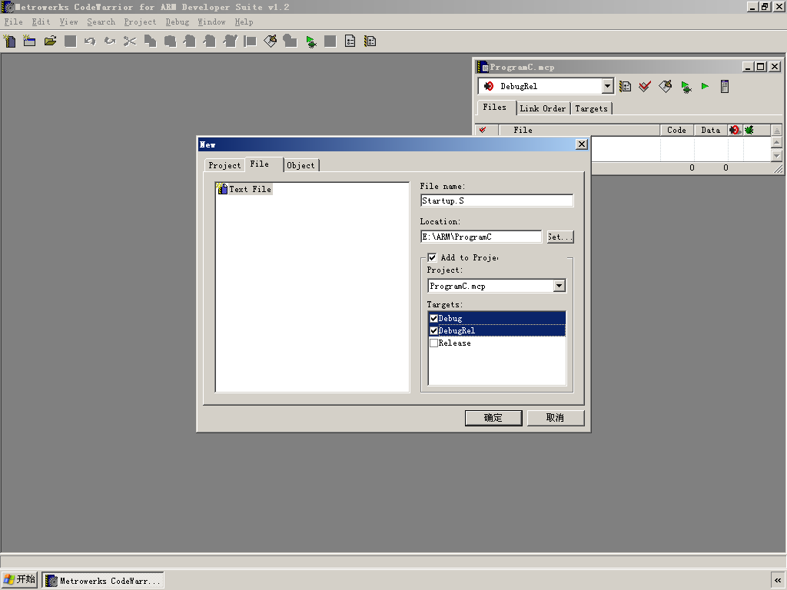Screen dimensions: 787x590
Task: Open the Edit menu
Action: coord(42,22)
